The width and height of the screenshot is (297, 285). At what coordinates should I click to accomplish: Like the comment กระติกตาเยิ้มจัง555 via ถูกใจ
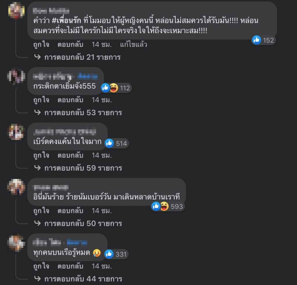tap(41, 100)
